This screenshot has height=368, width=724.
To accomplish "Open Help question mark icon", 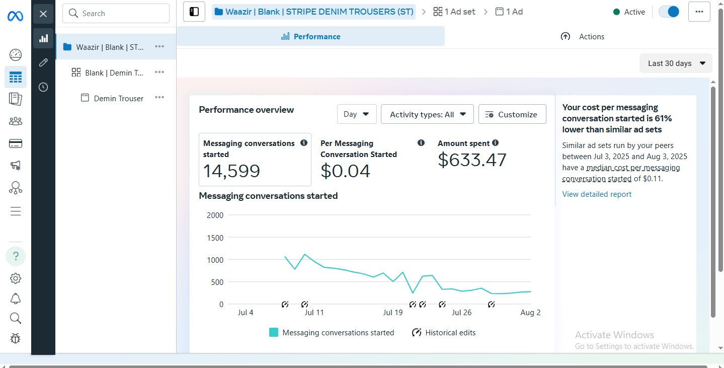I will point(16,256).
